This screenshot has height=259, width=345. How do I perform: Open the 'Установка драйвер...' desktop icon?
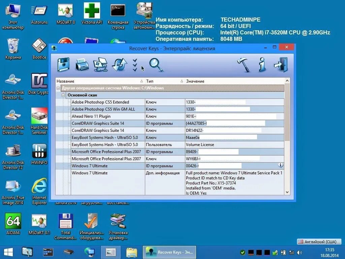(x=118, y=226)
